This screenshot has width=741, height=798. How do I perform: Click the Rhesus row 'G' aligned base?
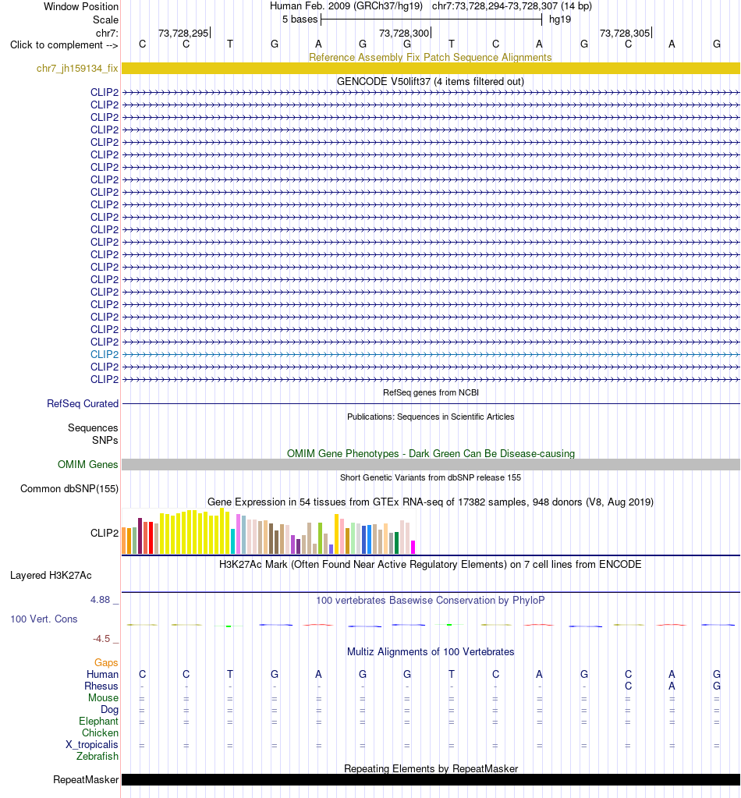[717, 686]
